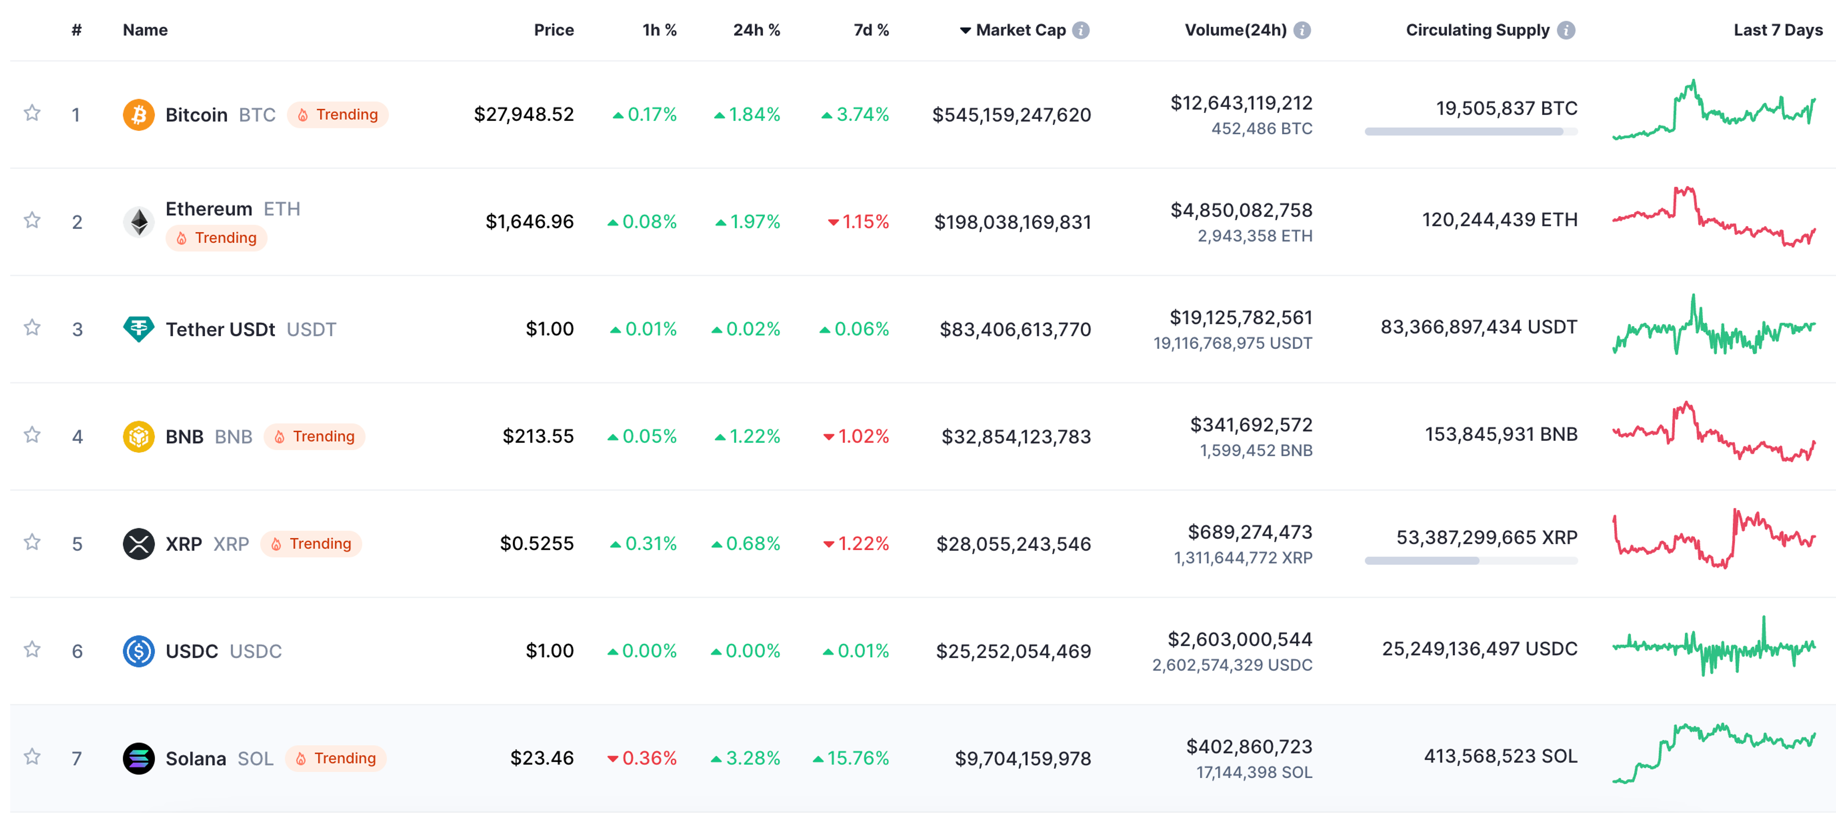This screenshot has width=1836, height=813.
Task: Click Last 7 Days column header
Action: click(1778, 30)
